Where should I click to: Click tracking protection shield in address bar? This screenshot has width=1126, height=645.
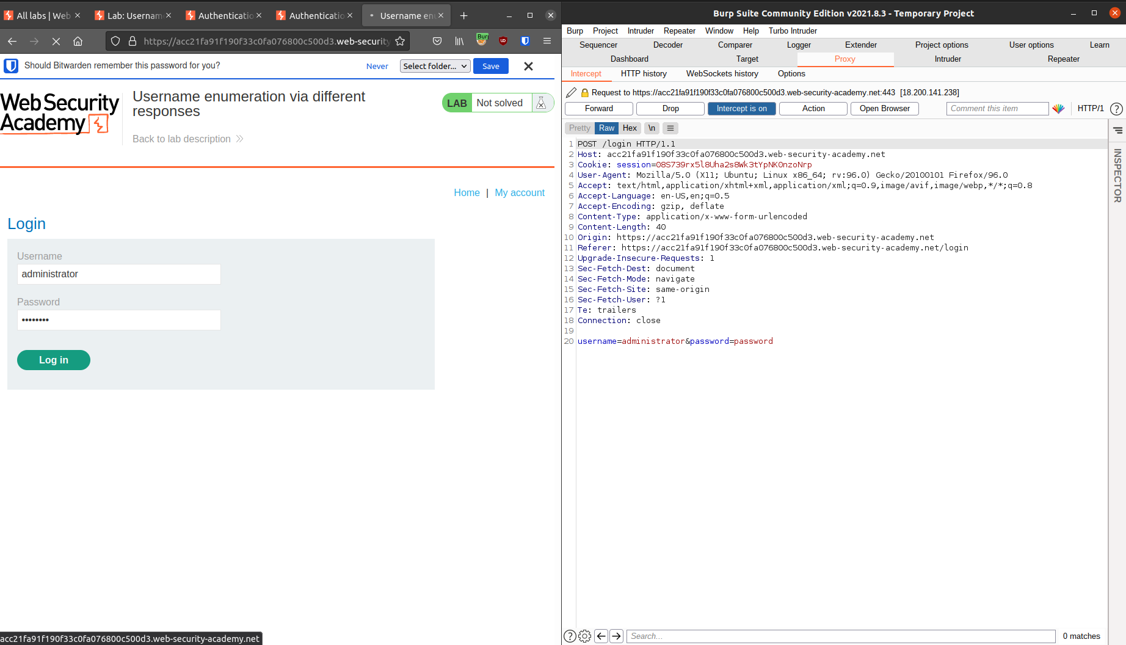[115, 41]
